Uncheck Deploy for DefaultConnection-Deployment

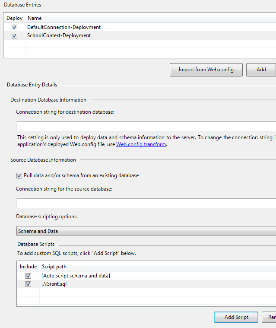(14, 27)
